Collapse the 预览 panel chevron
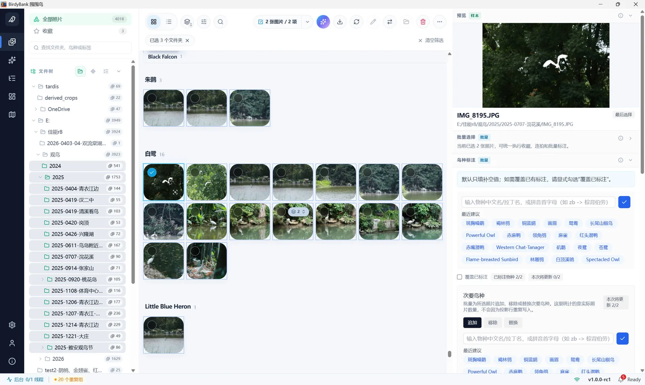This screenshot has height=385, width=645. tap(630, 16)
